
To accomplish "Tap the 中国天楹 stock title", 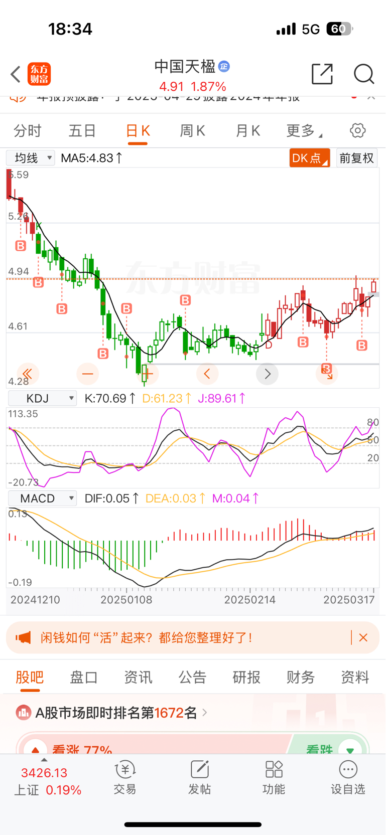I will [x=185, y=66].
